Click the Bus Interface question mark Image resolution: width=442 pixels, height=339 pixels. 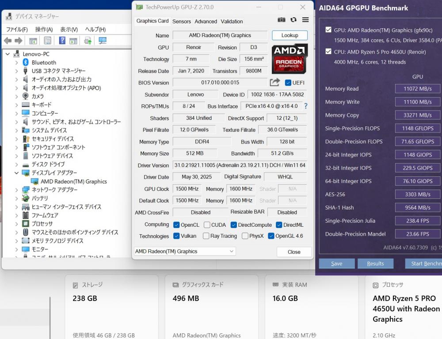point(306,106)
